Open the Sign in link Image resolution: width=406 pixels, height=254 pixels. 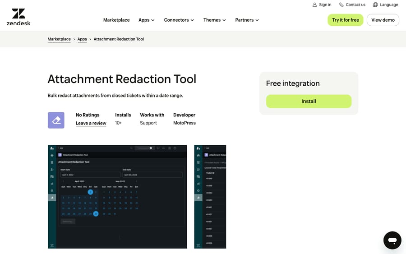point(322,5)
